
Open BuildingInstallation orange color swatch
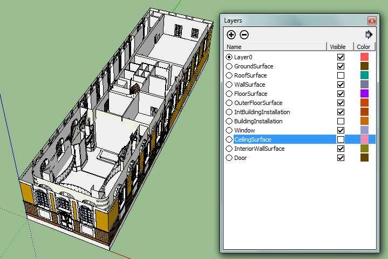pos(364,121)
